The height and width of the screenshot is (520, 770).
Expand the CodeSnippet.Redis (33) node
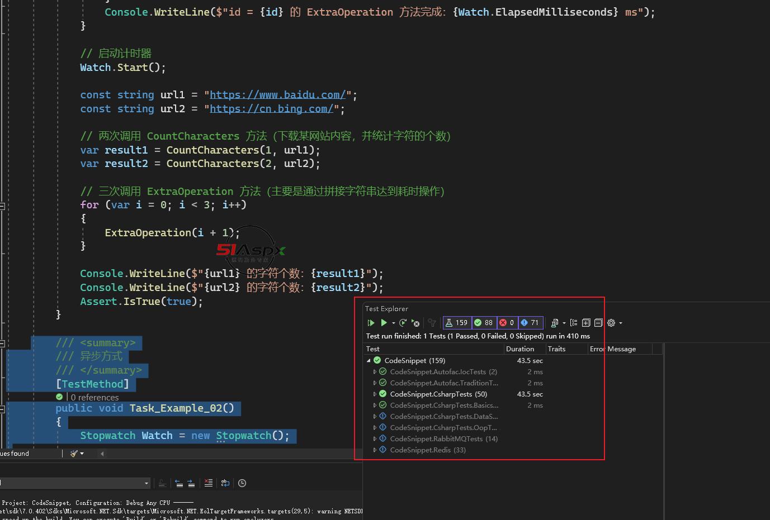[x=375, y=450]
